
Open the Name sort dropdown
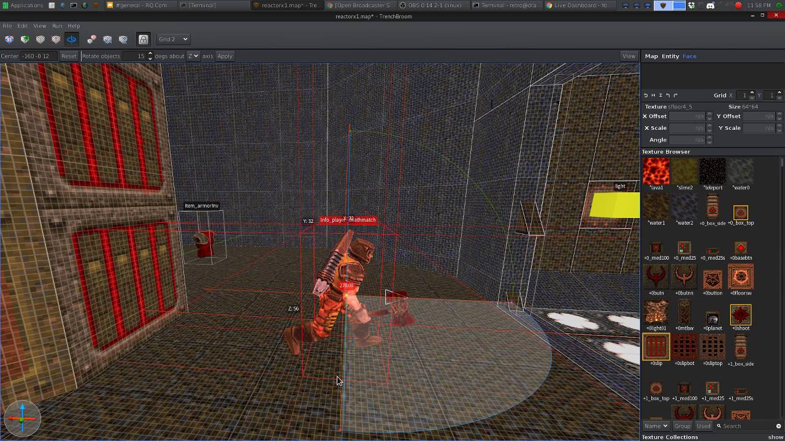coord(656,426)
